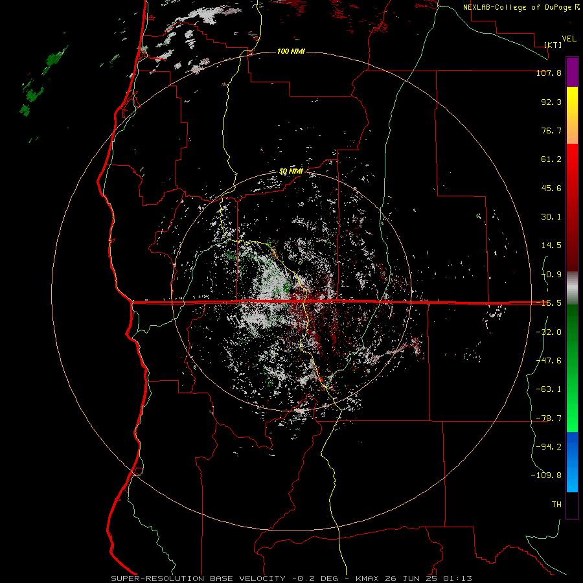The image size is (583, 583).
Task: Select the 107.8 scale value
Action: click(x=549, y=73)
